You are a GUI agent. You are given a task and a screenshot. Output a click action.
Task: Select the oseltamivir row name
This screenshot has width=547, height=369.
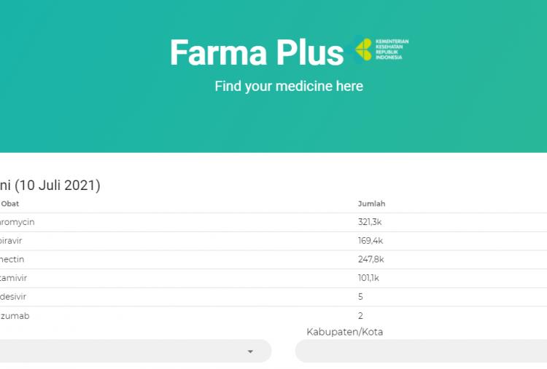pyautogui.click(x=15, y=278)
